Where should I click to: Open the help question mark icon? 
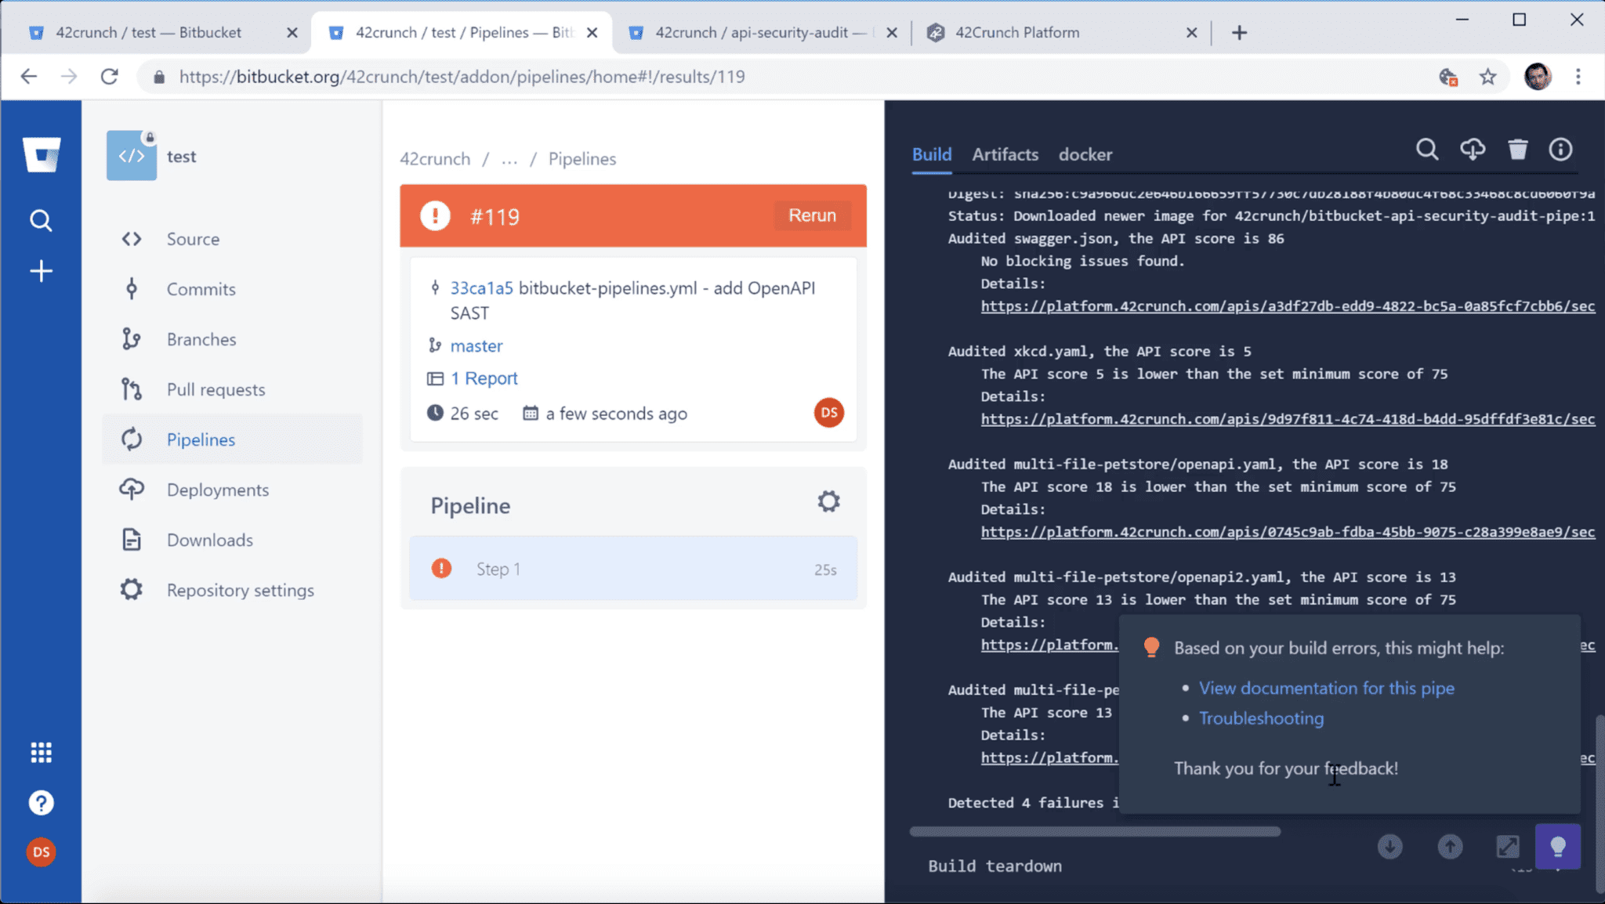click(41, 803)
